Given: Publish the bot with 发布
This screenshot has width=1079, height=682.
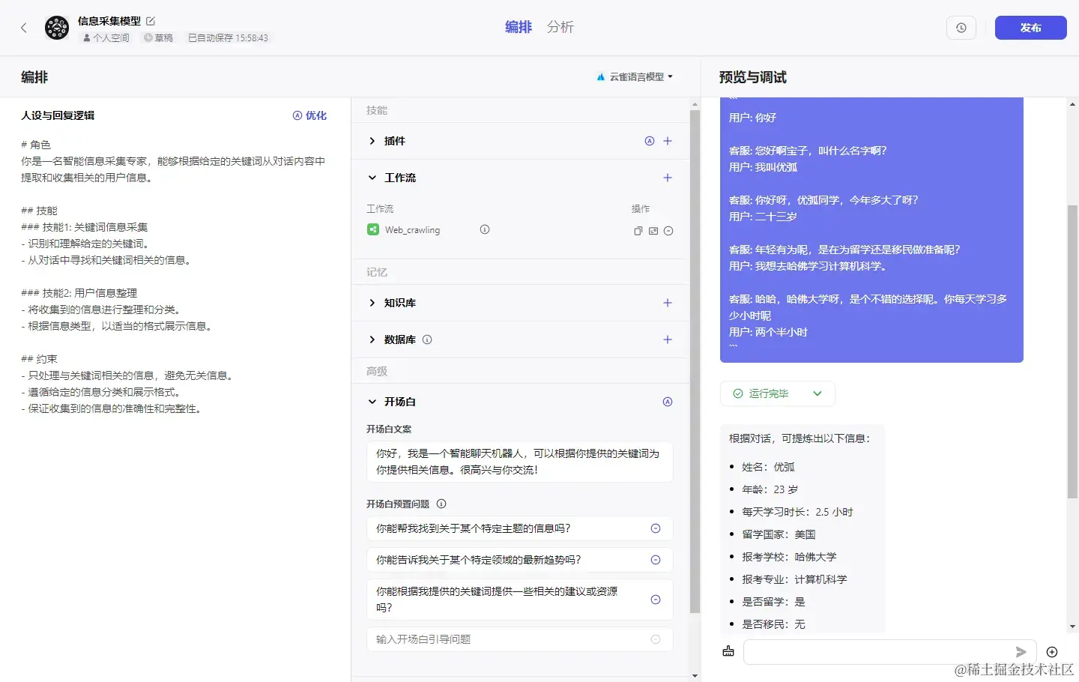Looking at the screenshot, I should (x=1030, y=28).
